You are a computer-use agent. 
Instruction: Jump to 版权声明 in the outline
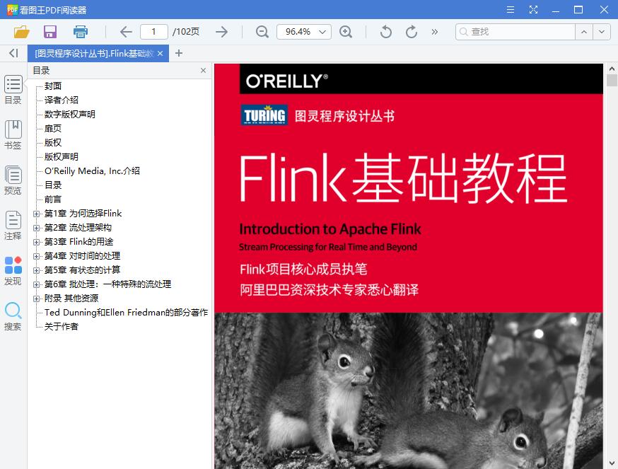(x=61, y=157)
